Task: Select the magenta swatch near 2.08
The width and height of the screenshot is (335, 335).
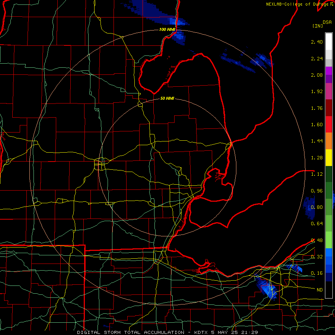Action: click(329, 71)
